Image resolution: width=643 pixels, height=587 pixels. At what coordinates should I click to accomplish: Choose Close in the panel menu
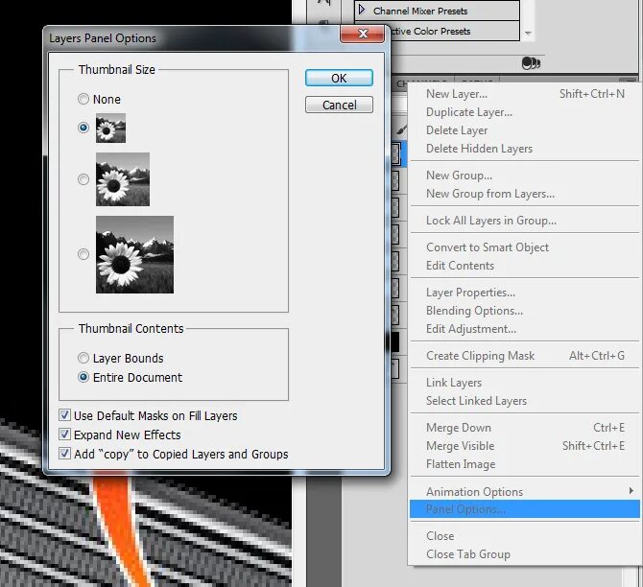click(x=525, y=536)
